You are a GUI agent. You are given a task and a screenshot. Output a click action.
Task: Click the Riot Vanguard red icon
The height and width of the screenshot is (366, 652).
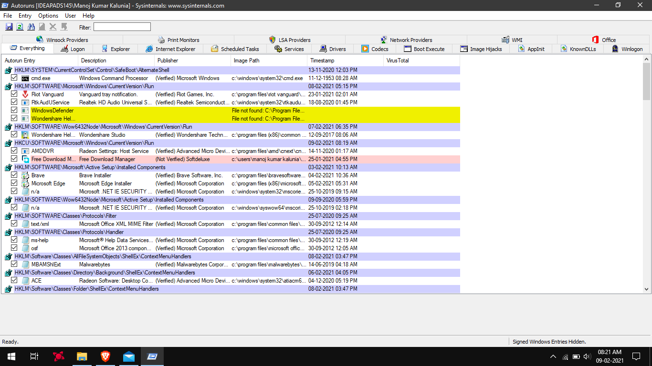[x=25, y=94]
